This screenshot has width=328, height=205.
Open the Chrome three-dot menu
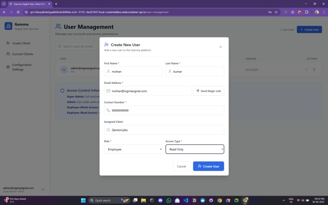pyautogui.click(x=324, y=12)
